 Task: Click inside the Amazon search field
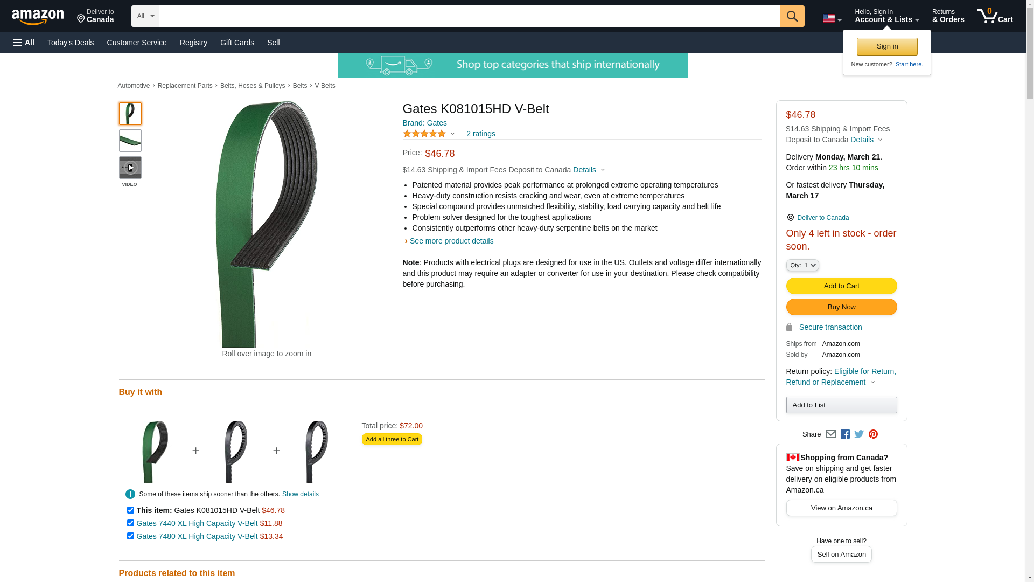[x=470, y=16]
